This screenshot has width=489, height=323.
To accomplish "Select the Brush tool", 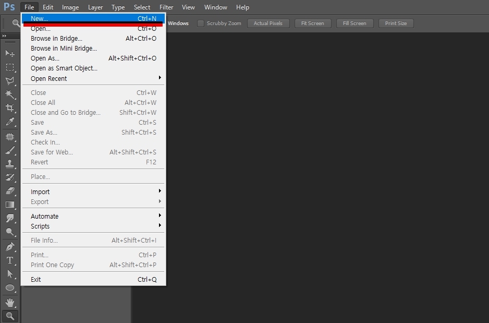I will 10,150.
